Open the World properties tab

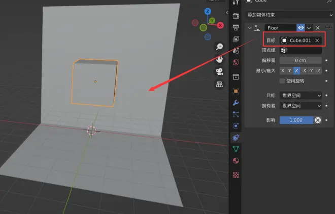click(x=236, y=62)
